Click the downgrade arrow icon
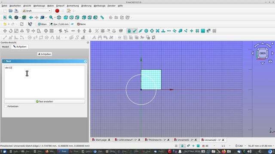Viewport: 275px width, 154px height. [x=90, y=31]
